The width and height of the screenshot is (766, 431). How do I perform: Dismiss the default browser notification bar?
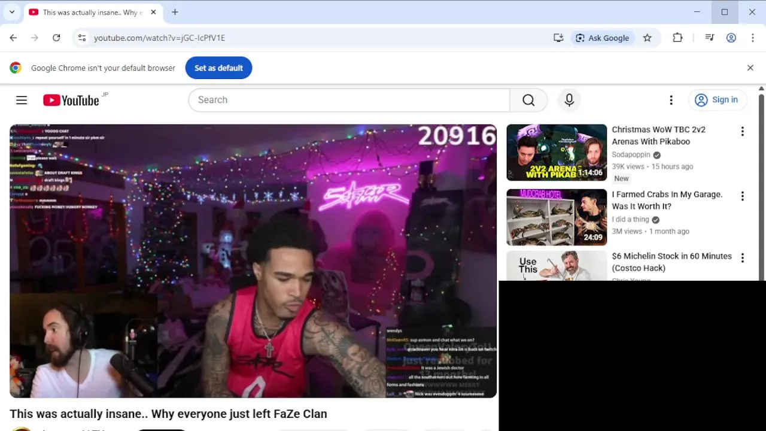point(750,68)
